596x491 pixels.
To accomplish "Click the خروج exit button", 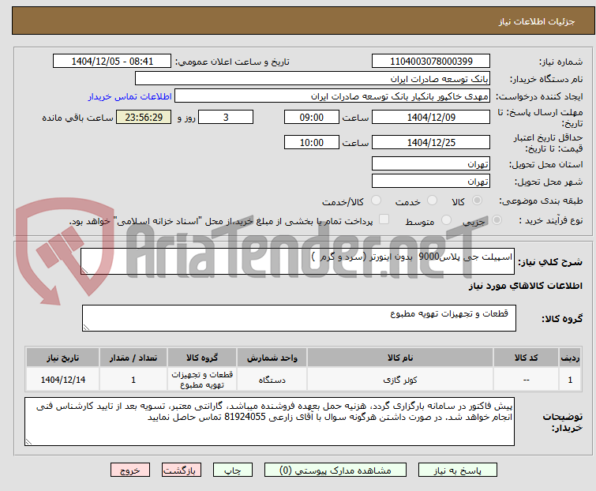I will pos(130,470).
